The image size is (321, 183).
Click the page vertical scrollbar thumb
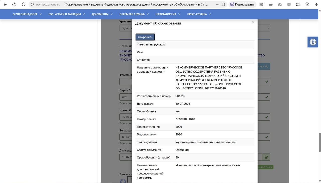coord(320,142)
